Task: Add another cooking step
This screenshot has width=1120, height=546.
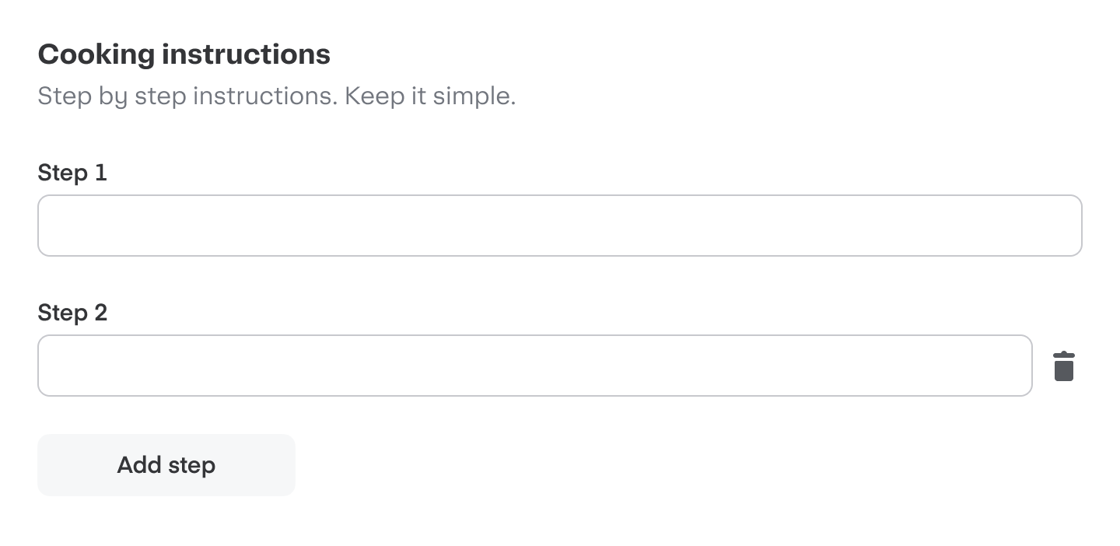Action: (166, 465)
